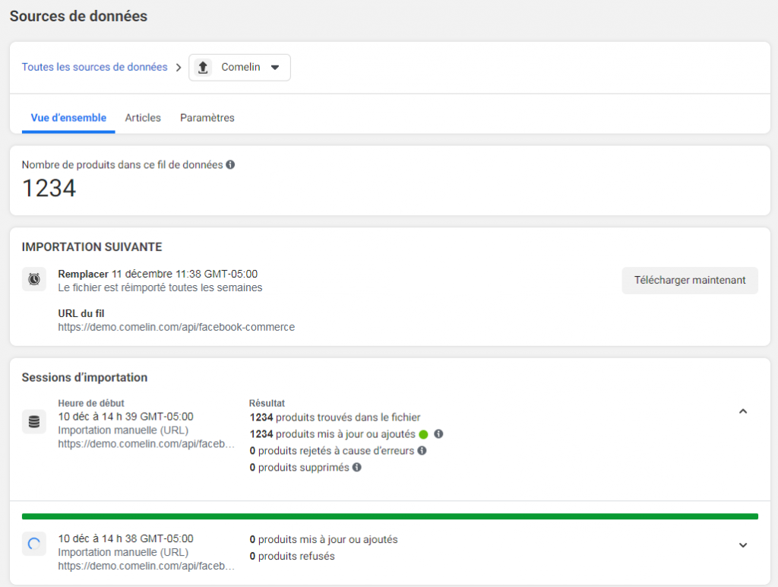The height and width of the screenshot is (587, 778).
Task: Click the 14 h 38 session truncated URL
Action: pyautogui.click(x=147, y=566)
